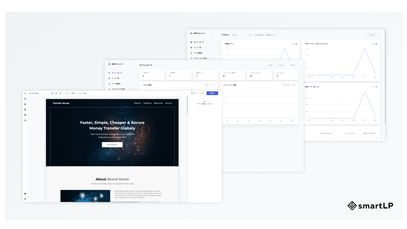Screen dimensions: 407x229
Task: Select the 60 days range option
Action: tap(293, 65)
